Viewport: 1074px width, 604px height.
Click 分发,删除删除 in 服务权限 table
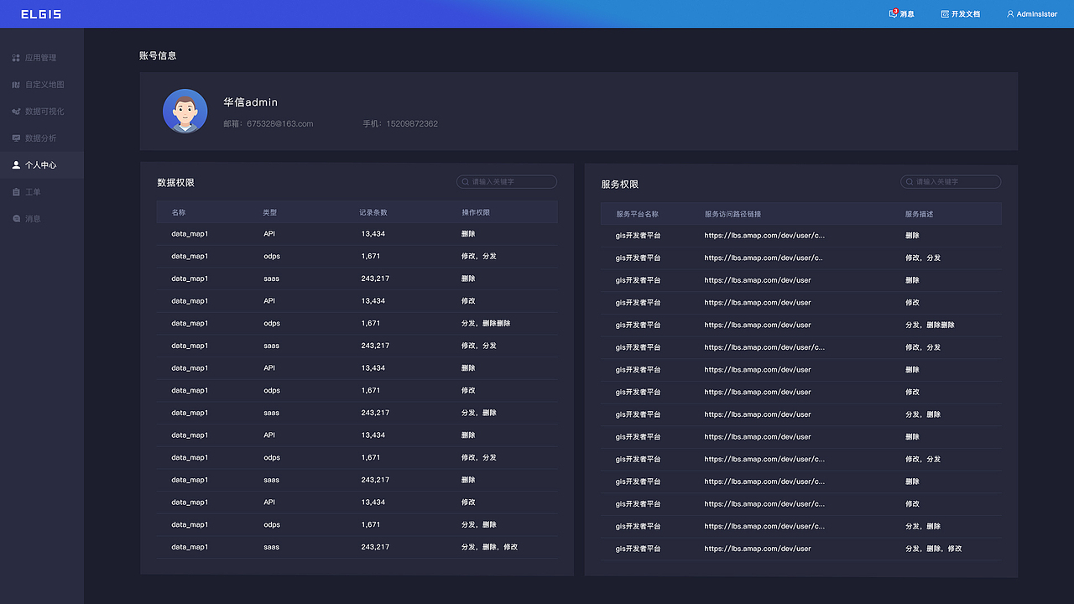click(930, 325)
